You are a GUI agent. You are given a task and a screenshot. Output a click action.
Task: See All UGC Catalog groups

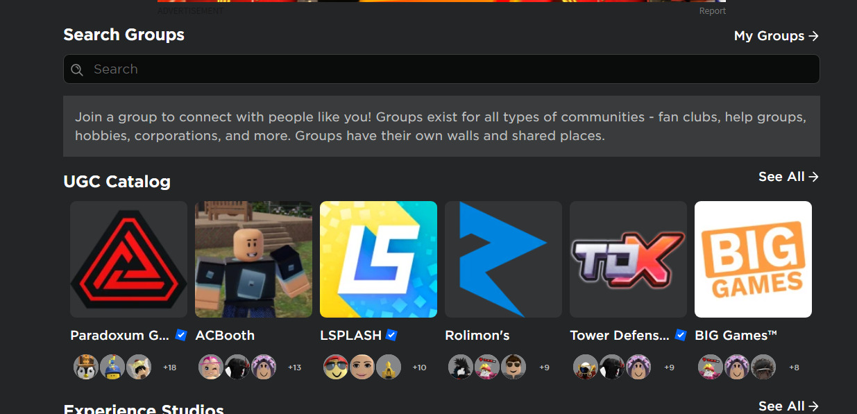789,177
